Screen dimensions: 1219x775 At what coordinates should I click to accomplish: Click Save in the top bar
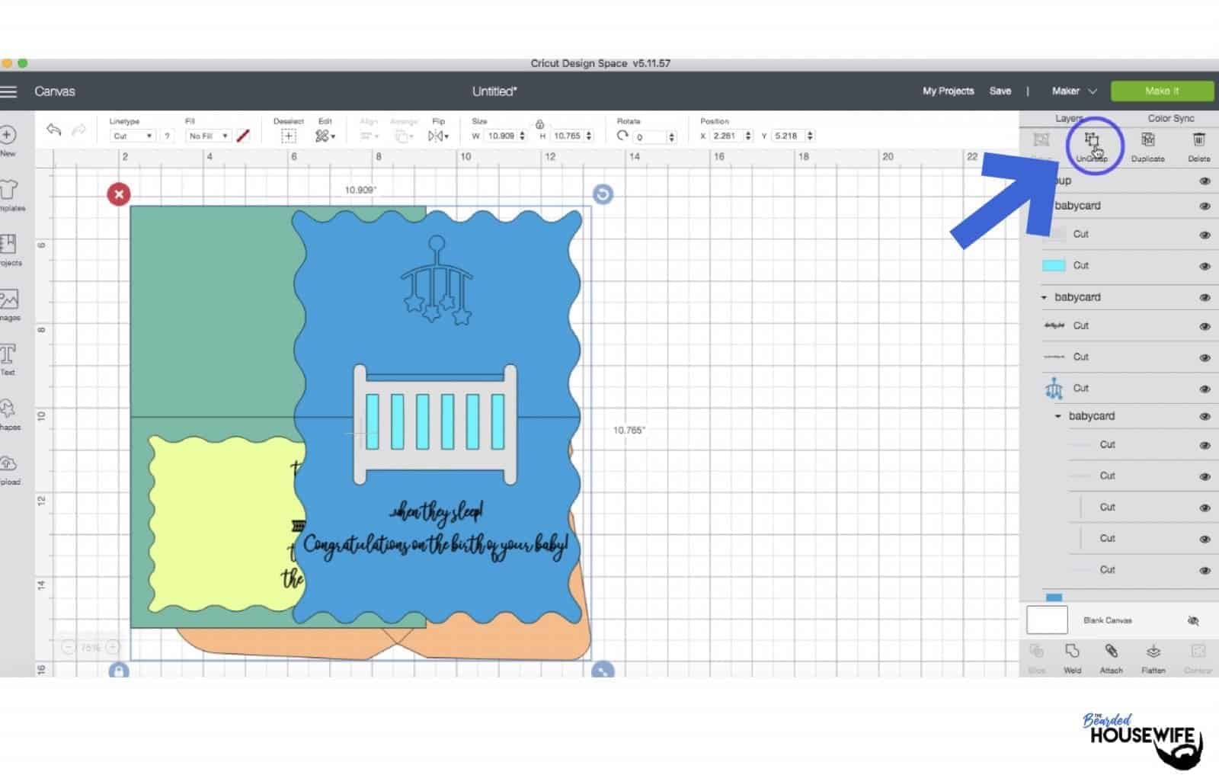tap(1000, 91)
